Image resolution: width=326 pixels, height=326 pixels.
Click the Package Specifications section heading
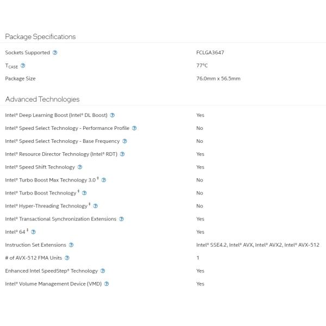40,36
